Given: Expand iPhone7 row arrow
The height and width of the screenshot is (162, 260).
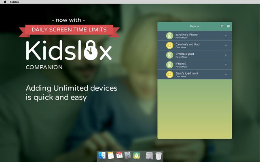Looking at the screenshot, I should tap(226, 65).
